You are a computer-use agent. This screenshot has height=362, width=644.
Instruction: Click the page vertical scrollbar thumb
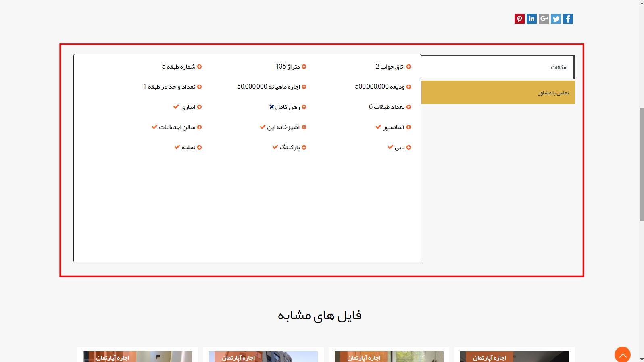point(642,164)
